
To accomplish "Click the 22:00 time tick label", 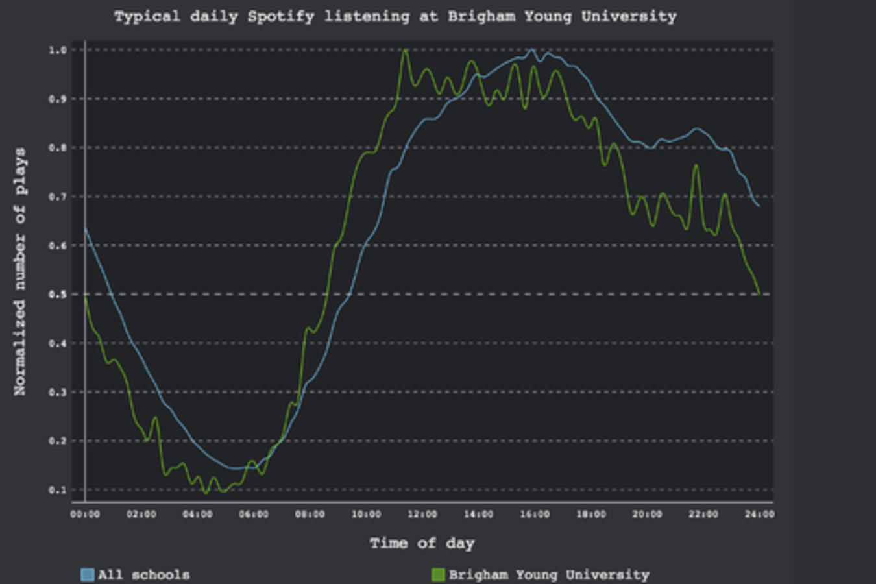I will (703, 515).
